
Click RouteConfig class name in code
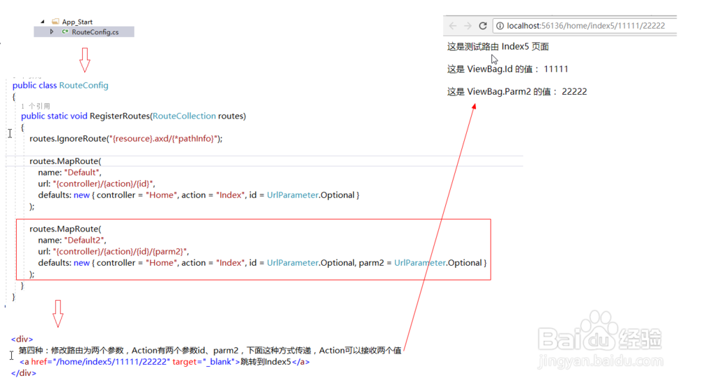[83, 85]
